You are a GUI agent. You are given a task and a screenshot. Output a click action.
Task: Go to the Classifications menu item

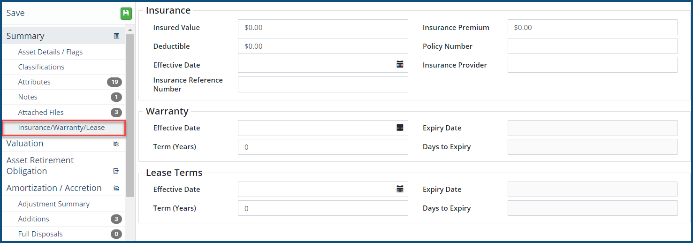pyautogui.click(x=41, y=67)
